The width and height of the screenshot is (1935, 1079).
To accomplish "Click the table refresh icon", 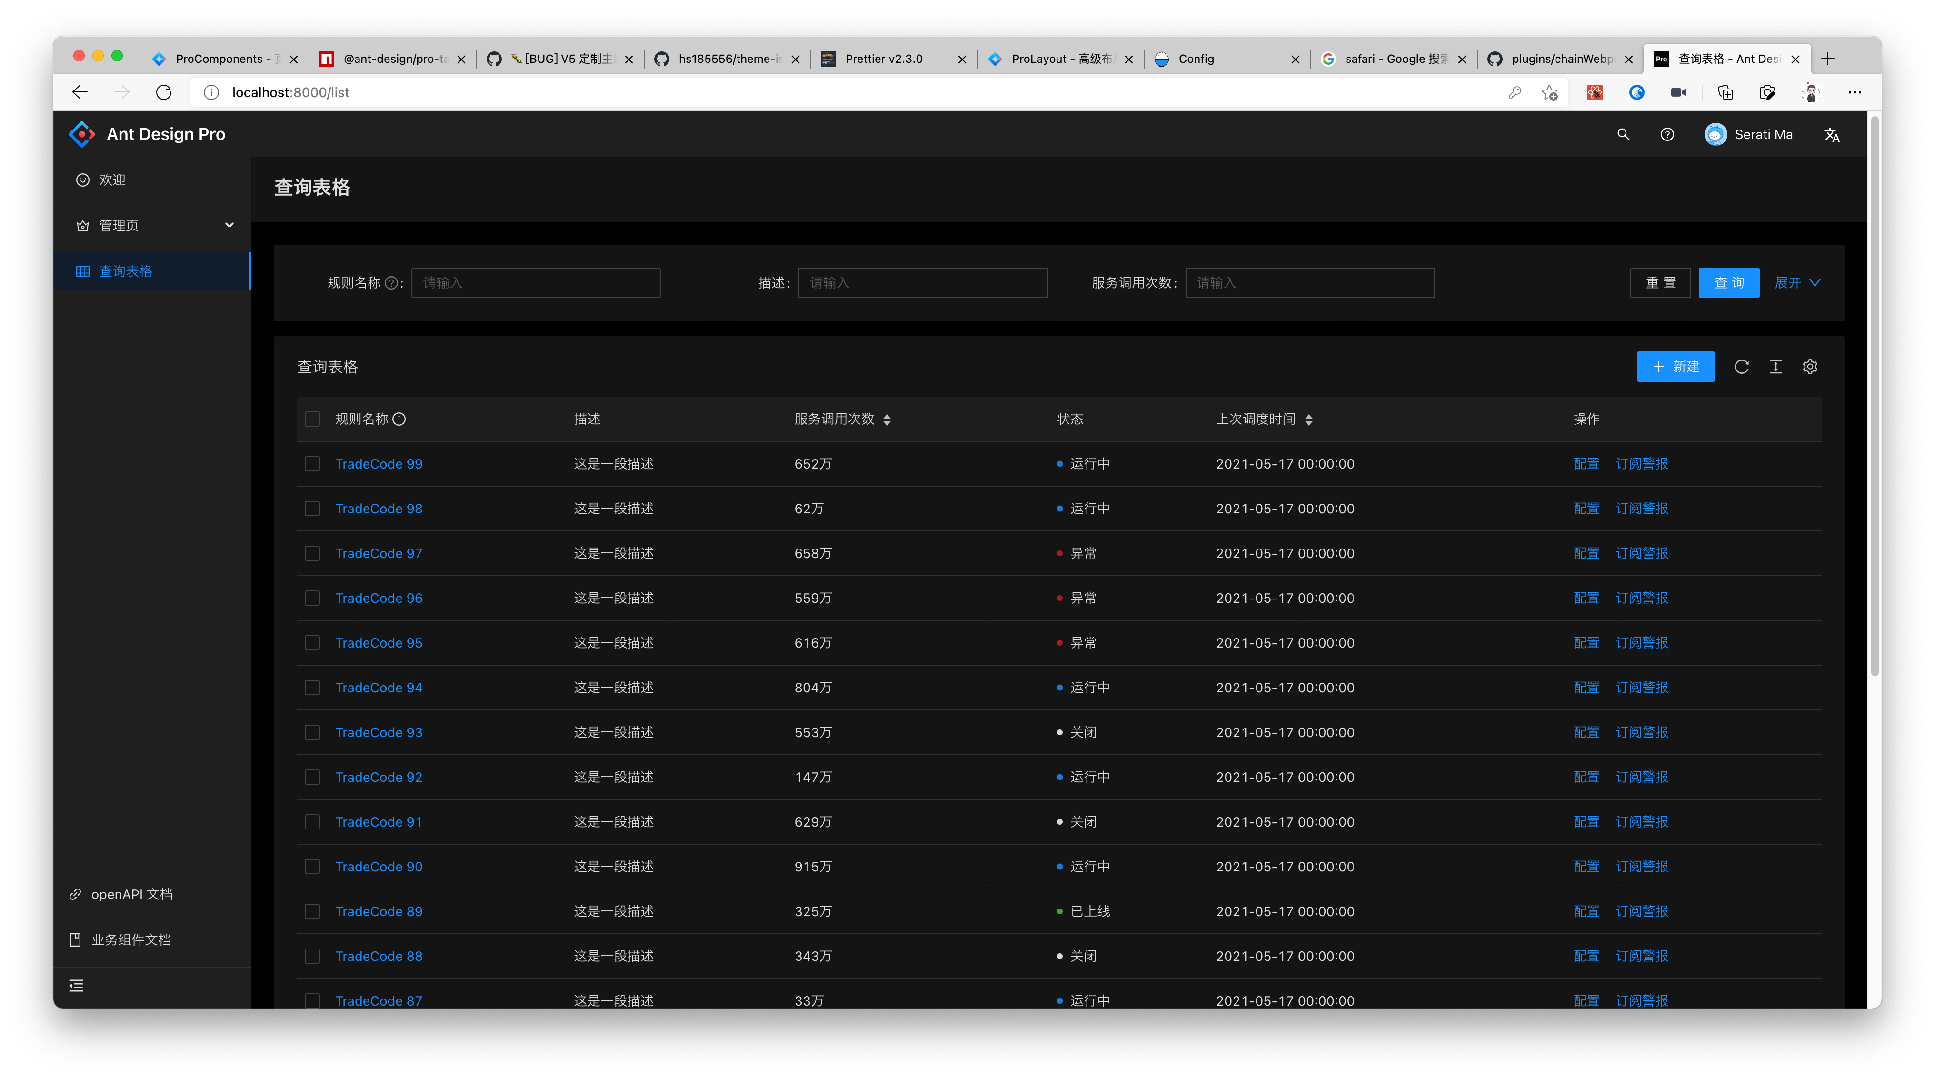I will pos(1741,367).
